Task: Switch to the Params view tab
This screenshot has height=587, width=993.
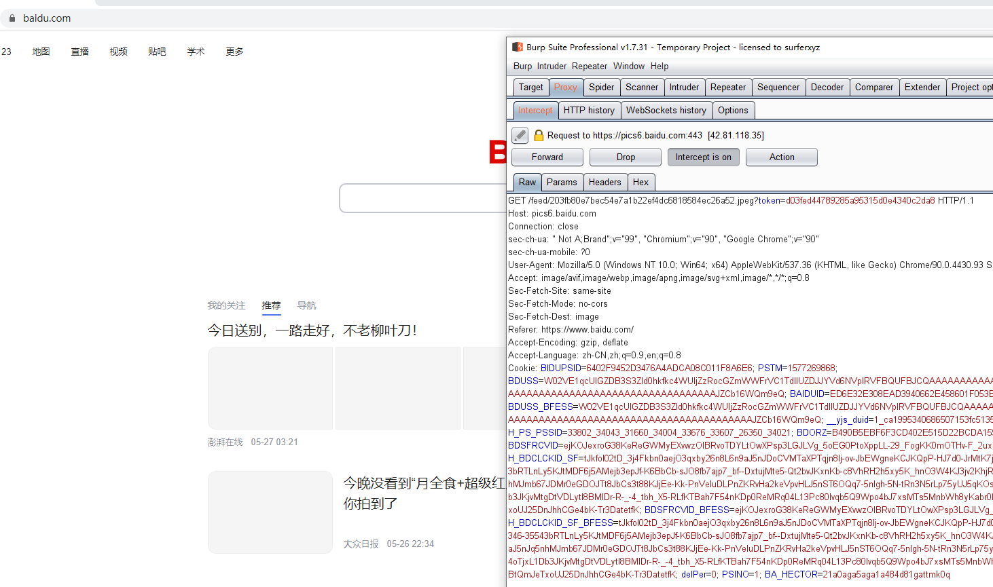Action: coord(562,182)
